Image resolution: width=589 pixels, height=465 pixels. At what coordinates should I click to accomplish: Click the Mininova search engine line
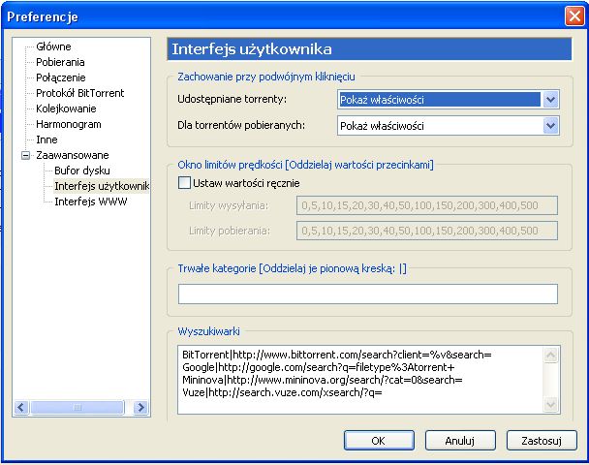[x=323, y=380]
